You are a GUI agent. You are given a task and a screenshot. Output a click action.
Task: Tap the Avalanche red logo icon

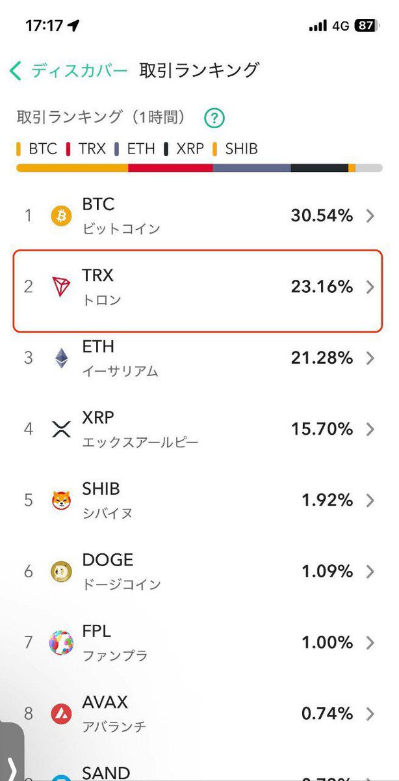click(62, 715)
